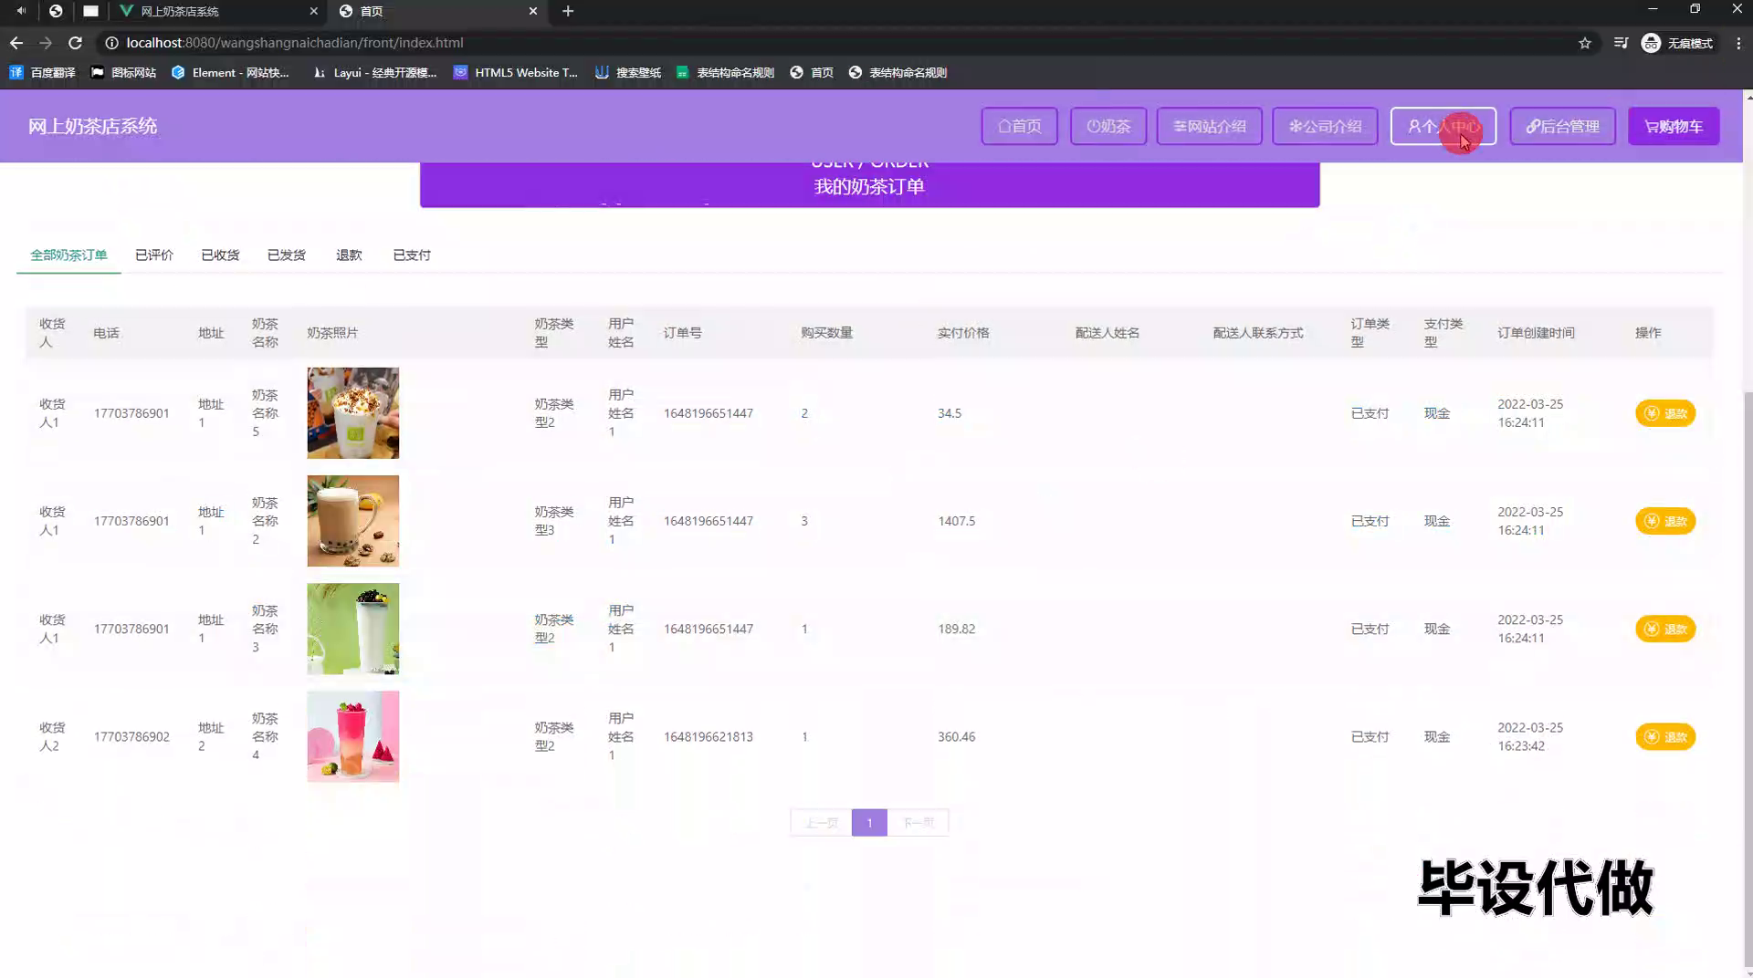View the 奶茶名称4 pink drink photo
The image size is (1753, 978).
pyautogui.click(x=353, y=736)
